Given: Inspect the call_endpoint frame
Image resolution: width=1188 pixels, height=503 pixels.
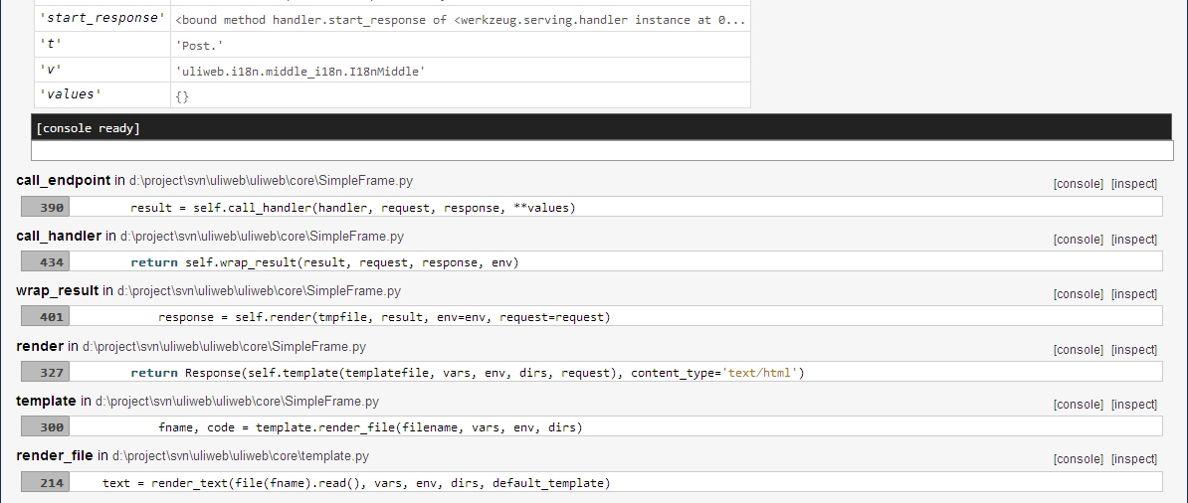Looking at the screenshot, I should pos(1133,184).
